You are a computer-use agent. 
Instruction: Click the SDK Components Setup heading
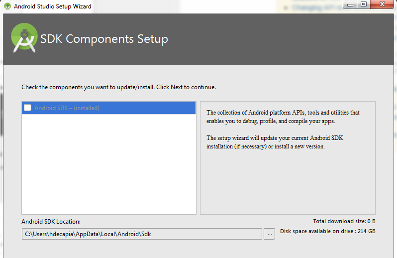tap(104, 39)
